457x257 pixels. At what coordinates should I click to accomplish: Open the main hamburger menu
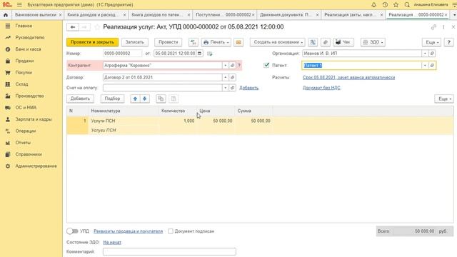pos(19,5)
